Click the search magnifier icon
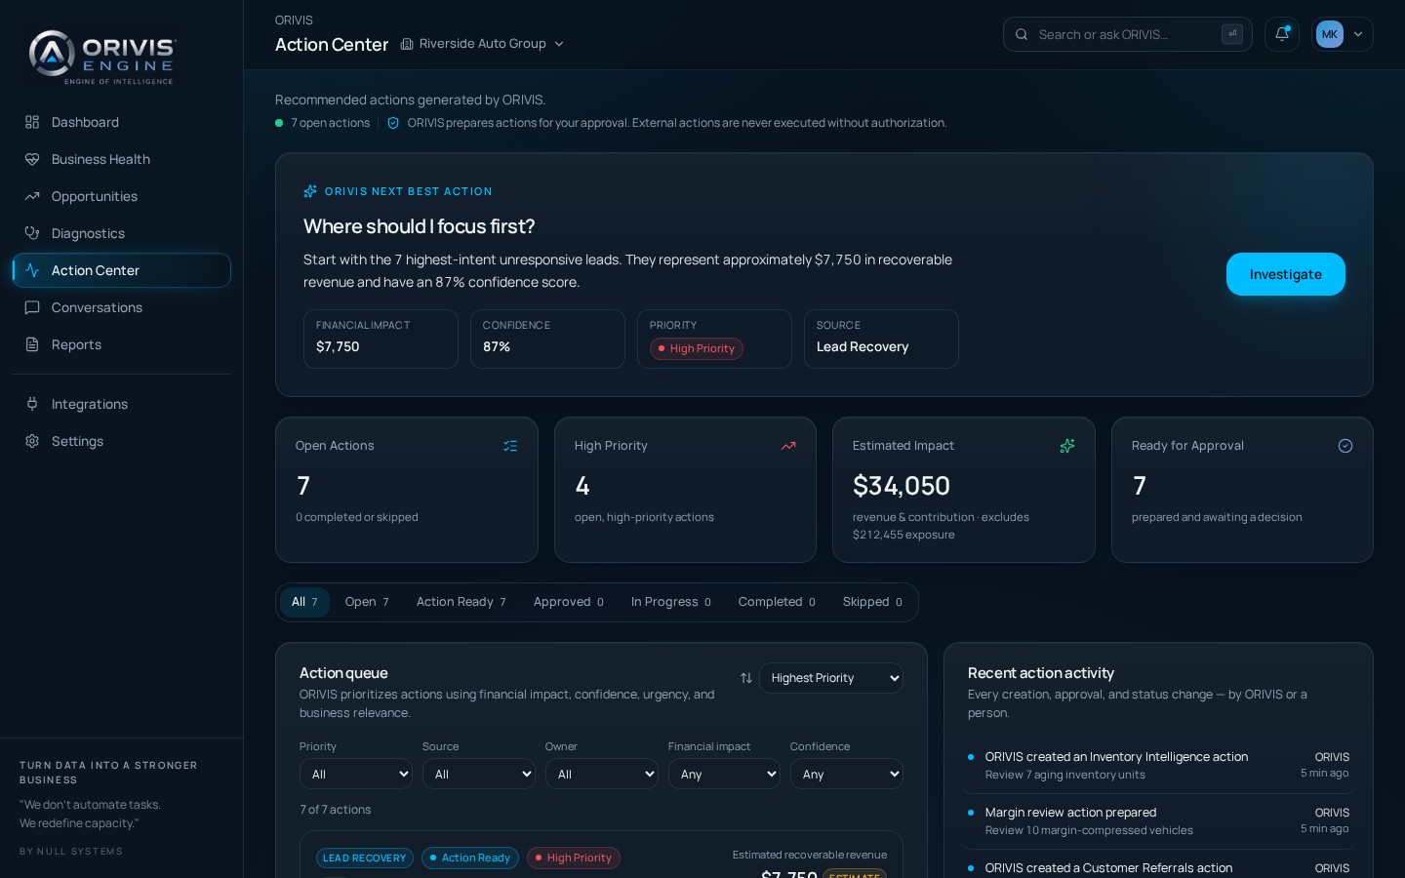Image resolution: width=1405 pixels, height=878 pixels. 1022,34
